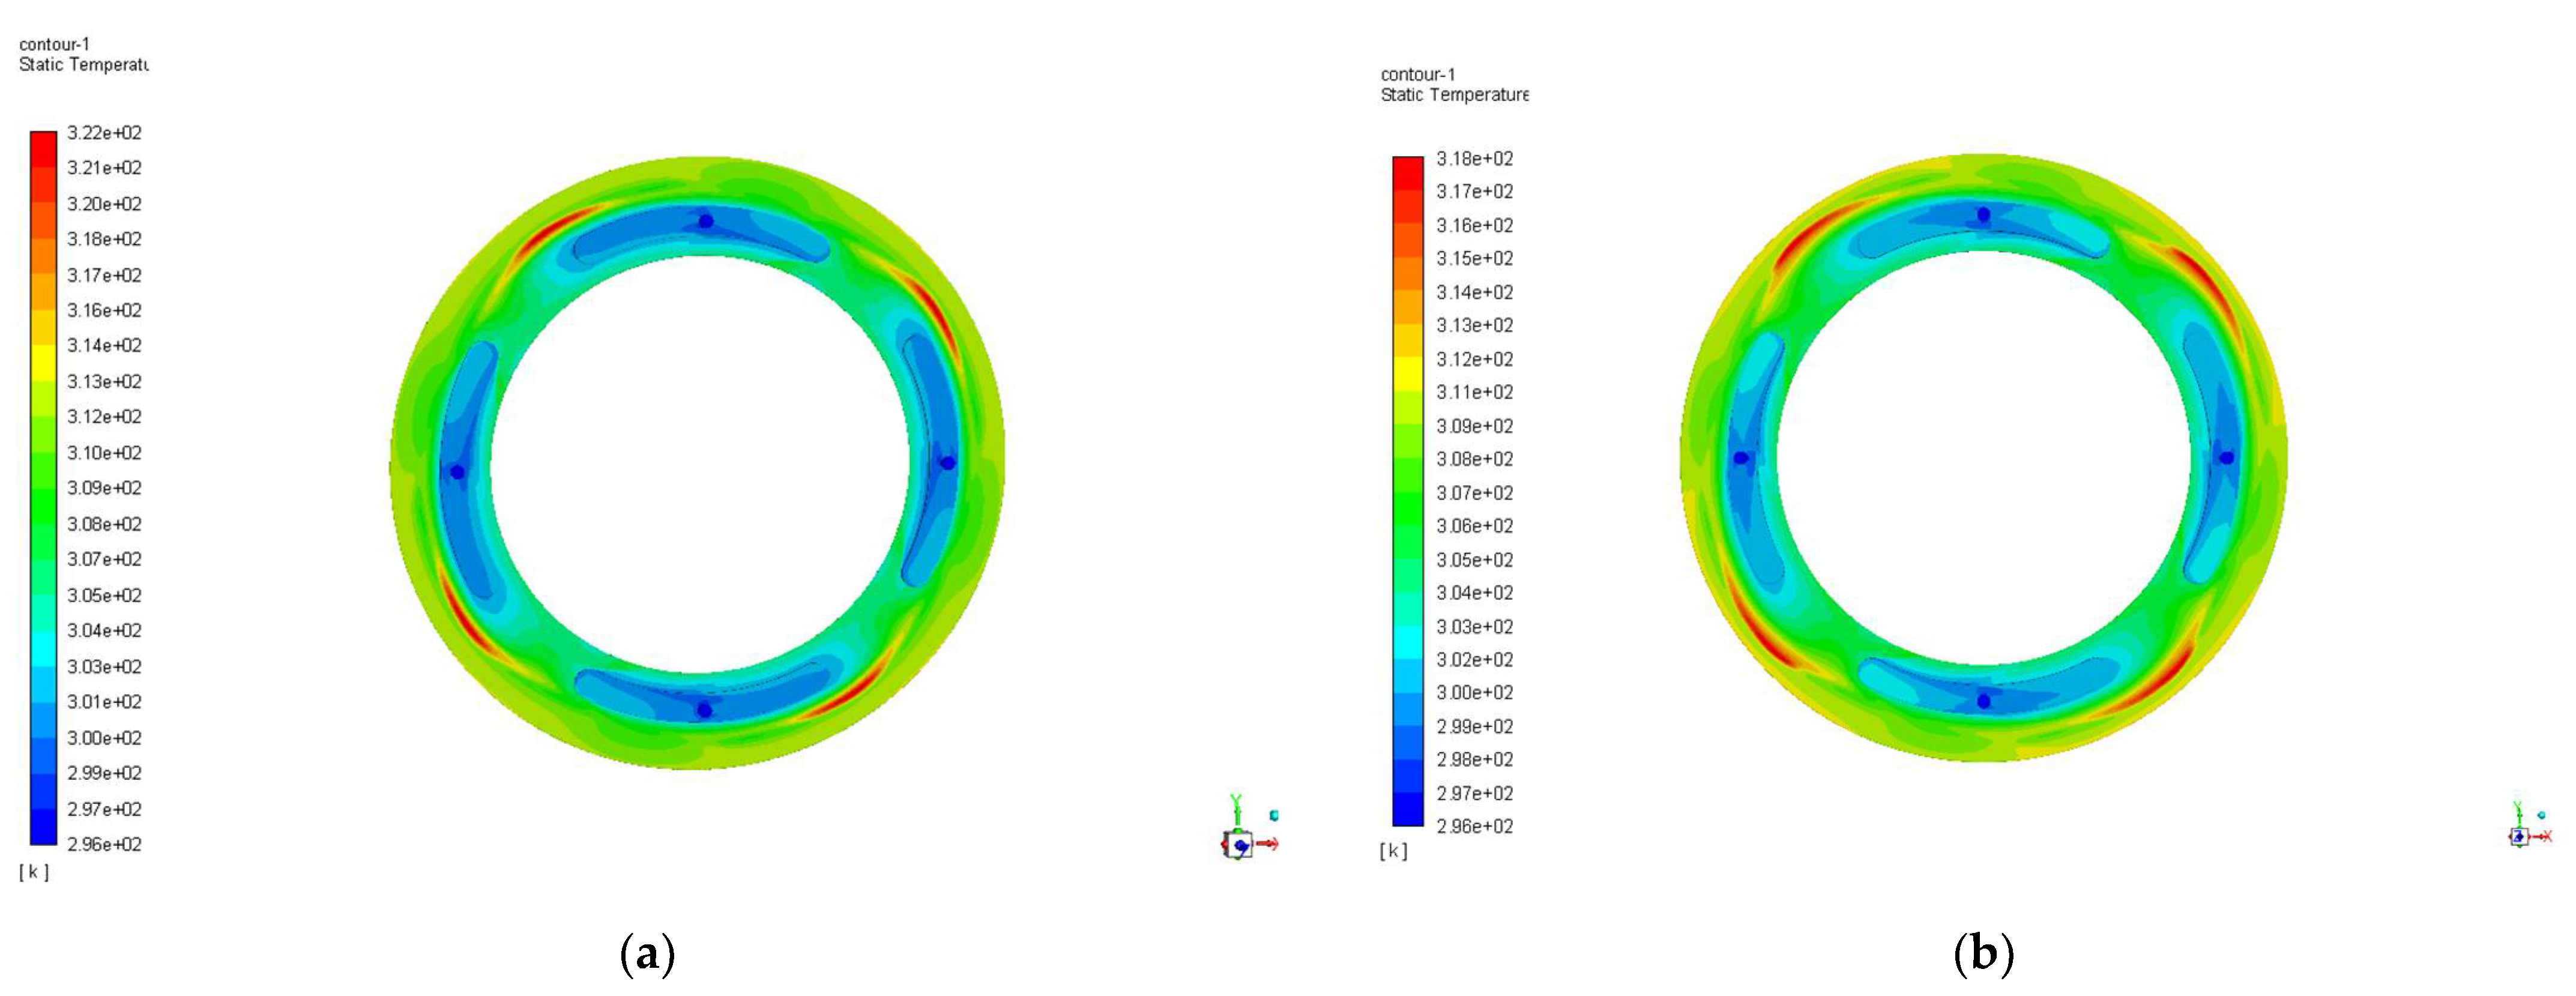Viewport: 2576px width, 996px height.
Task: Click the 3.18e+02 legend value on right
Action: [1474, 159]
